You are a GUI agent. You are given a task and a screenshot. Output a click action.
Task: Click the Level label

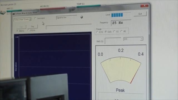click(x=108, y=15)
